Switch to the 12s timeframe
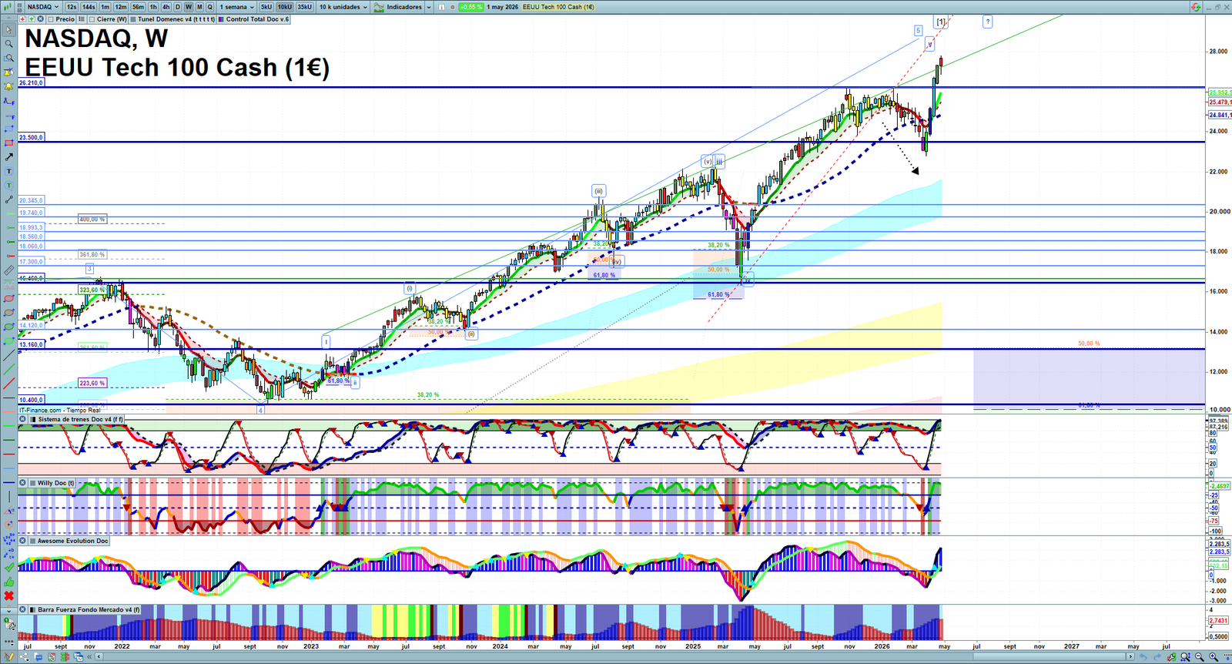This screenshot has width=1232, height=664. point(72,7)
